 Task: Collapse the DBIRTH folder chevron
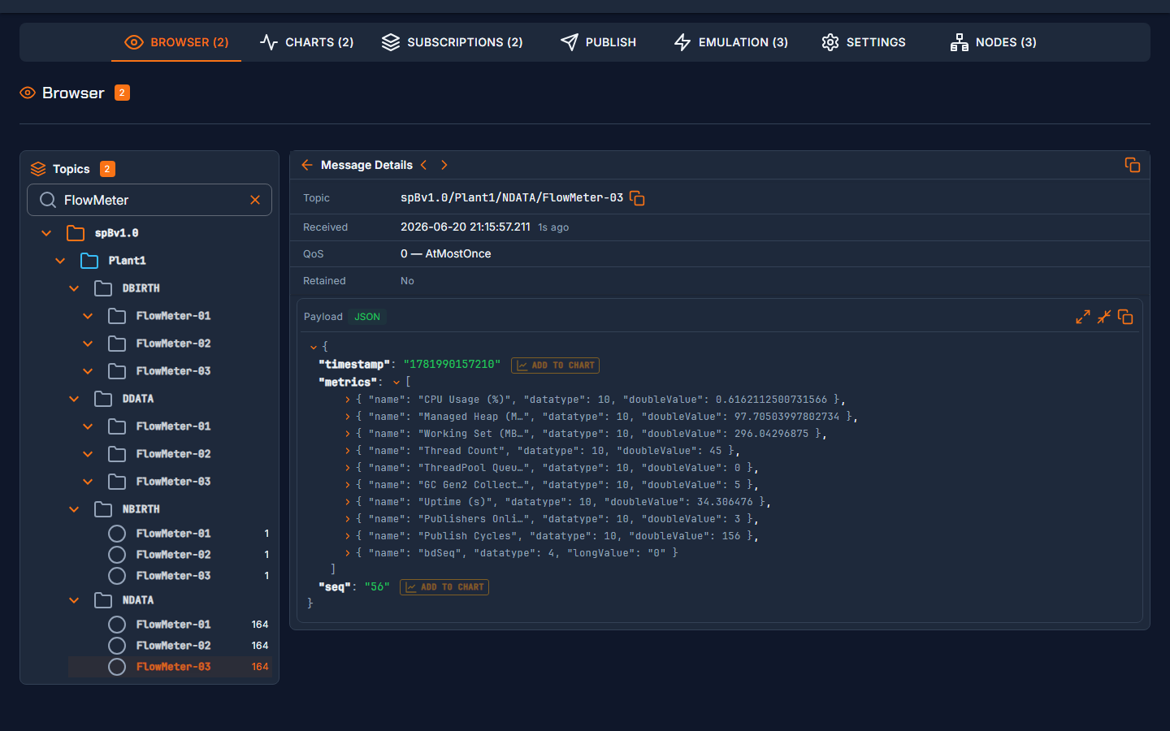point(74,288)
